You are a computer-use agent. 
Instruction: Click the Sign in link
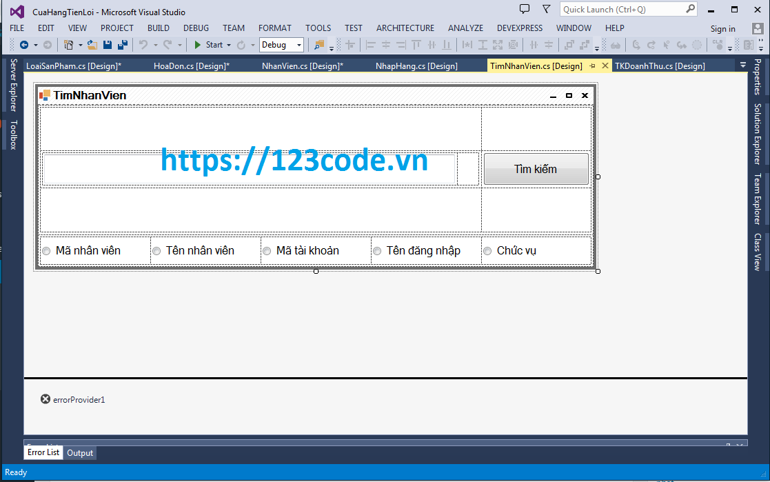(x=722, y=28)
